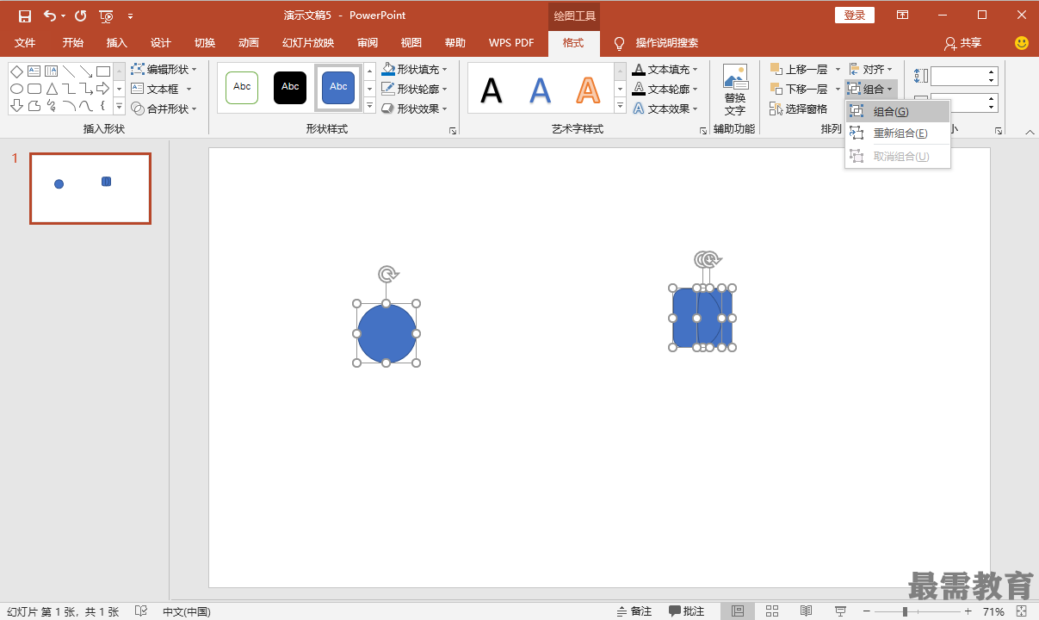Image resolution: width=1039 pixels, height=620 pixels.
Task: Open Text Box (文本框) dropdown
Action: 161,89
